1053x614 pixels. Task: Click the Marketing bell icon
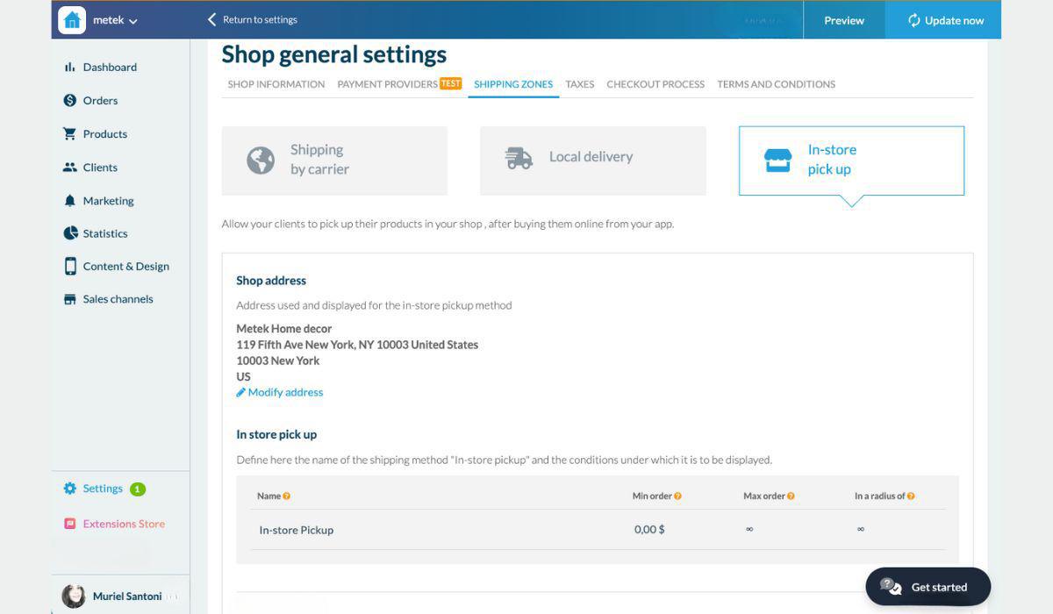pos(69,200)
